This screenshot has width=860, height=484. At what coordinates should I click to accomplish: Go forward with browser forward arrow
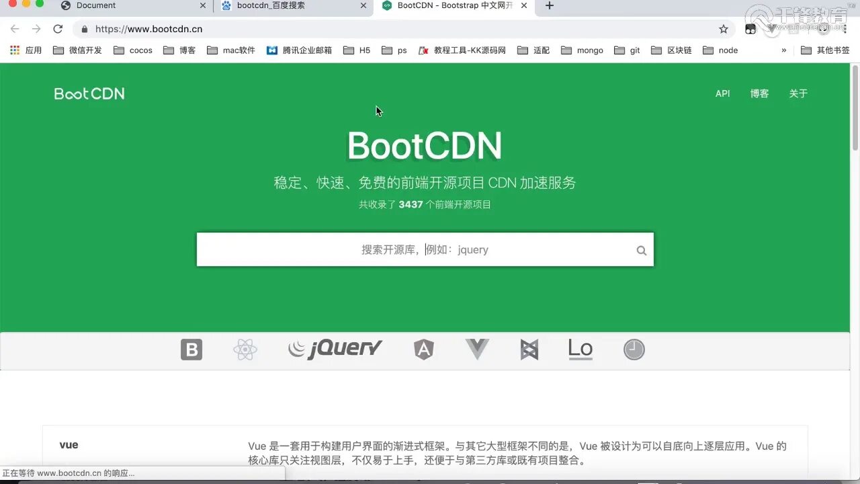[x=36, y=29]
